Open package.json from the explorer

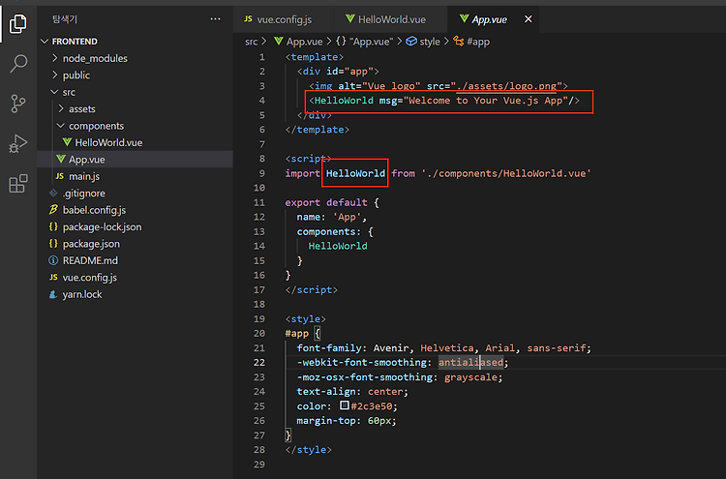91,244
